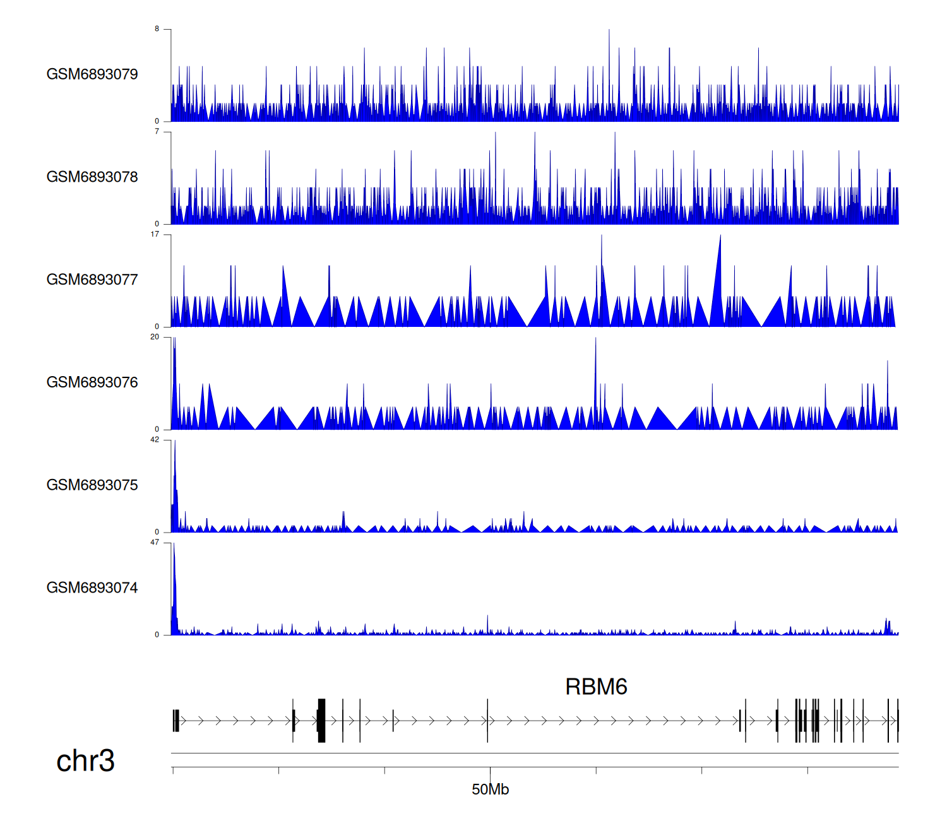947x833 pixels.
Task: Click y-axis maximum value 17
Action: pos(155,234)
